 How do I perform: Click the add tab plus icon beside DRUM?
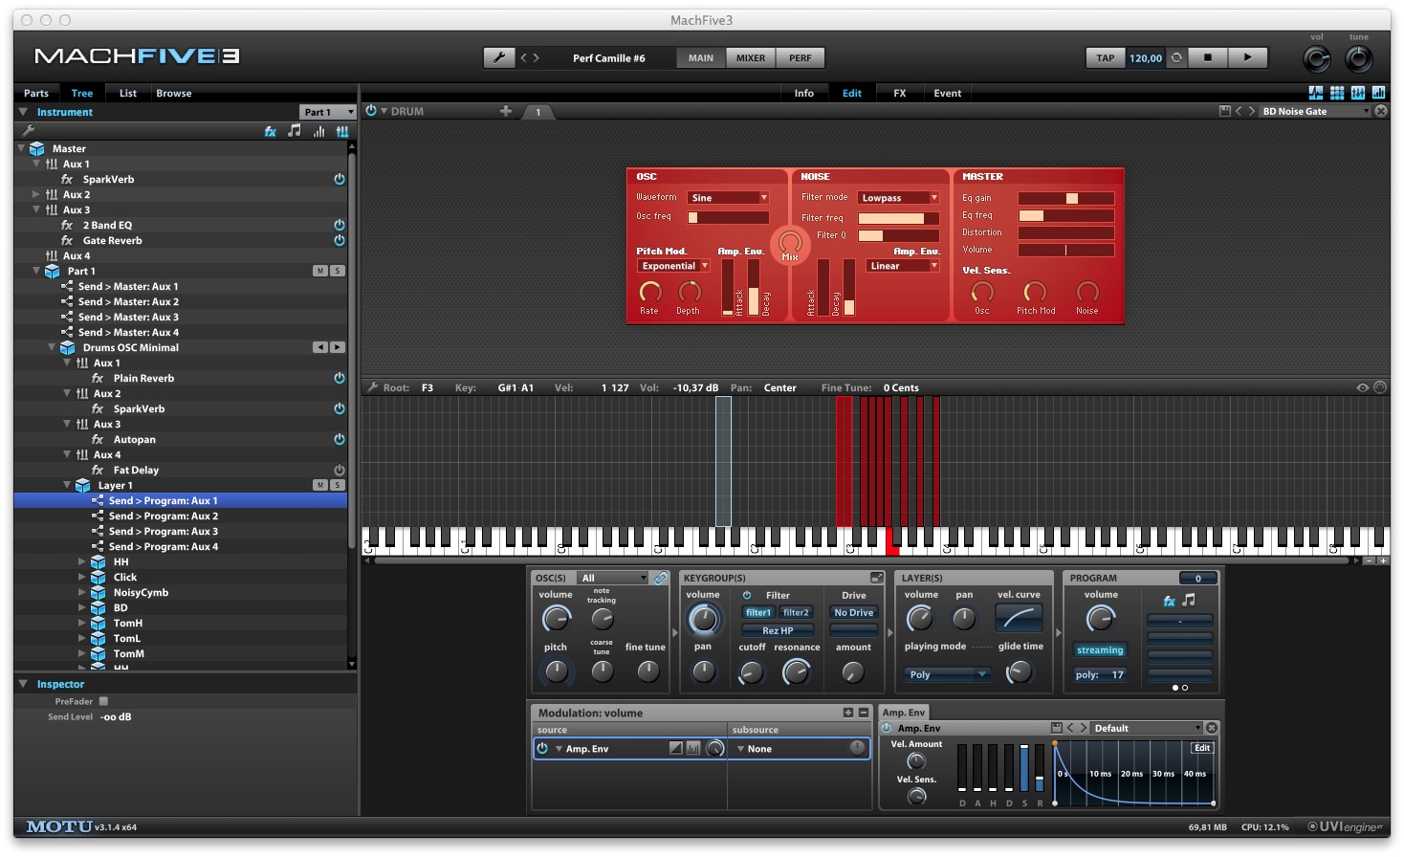click(x=506, y=111)
